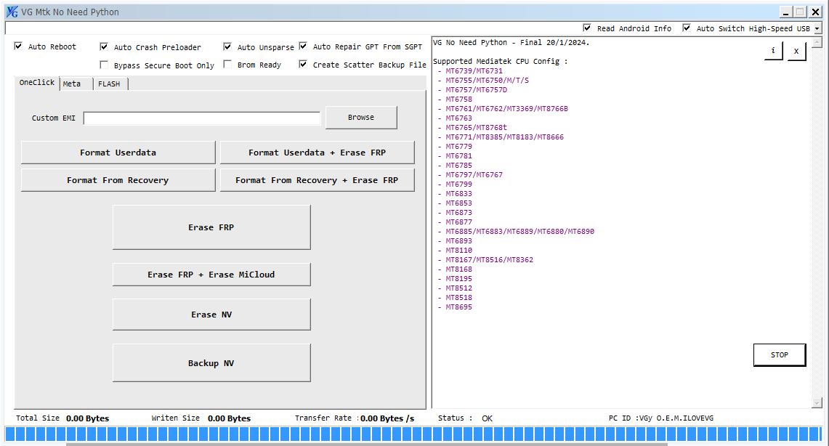Click the STOP button
The image size is (829, 446).
(780, 355)
